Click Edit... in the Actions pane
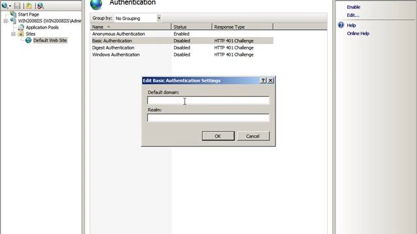The image size is (417, 234). [353, 16]
